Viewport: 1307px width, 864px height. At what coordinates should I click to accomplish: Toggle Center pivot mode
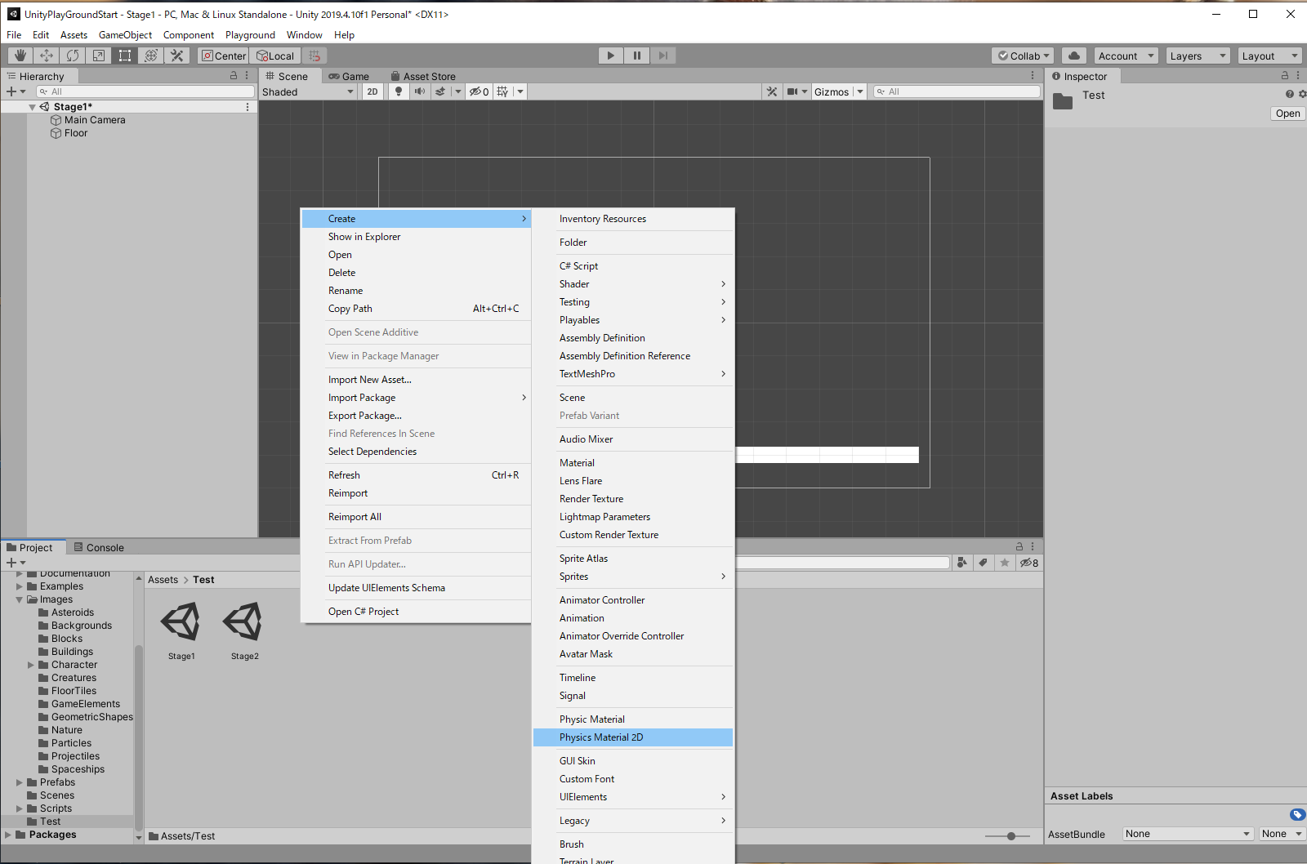(x=223, y=56)
